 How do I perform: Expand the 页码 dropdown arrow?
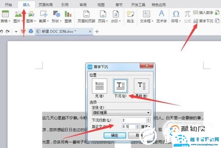pos(107,21)
